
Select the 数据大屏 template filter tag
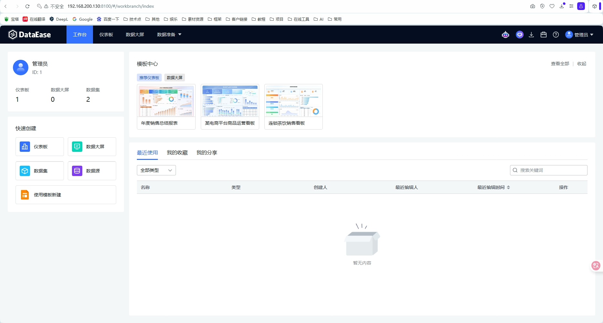(175, 78)
